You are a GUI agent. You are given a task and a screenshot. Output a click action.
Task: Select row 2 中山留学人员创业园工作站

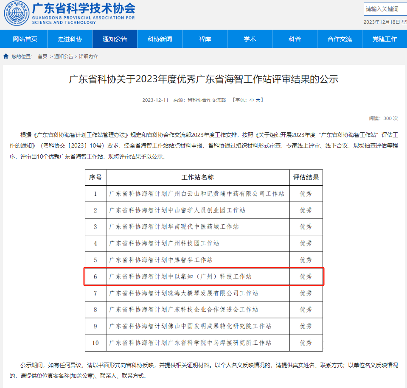point(204,210)
